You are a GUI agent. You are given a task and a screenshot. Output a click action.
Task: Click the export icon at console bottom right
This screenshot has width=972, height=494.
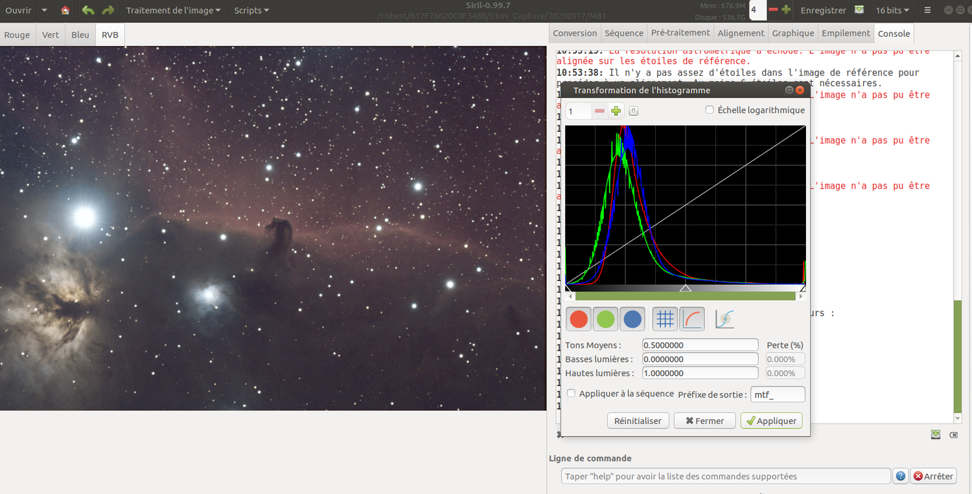(x=935, y=434)
